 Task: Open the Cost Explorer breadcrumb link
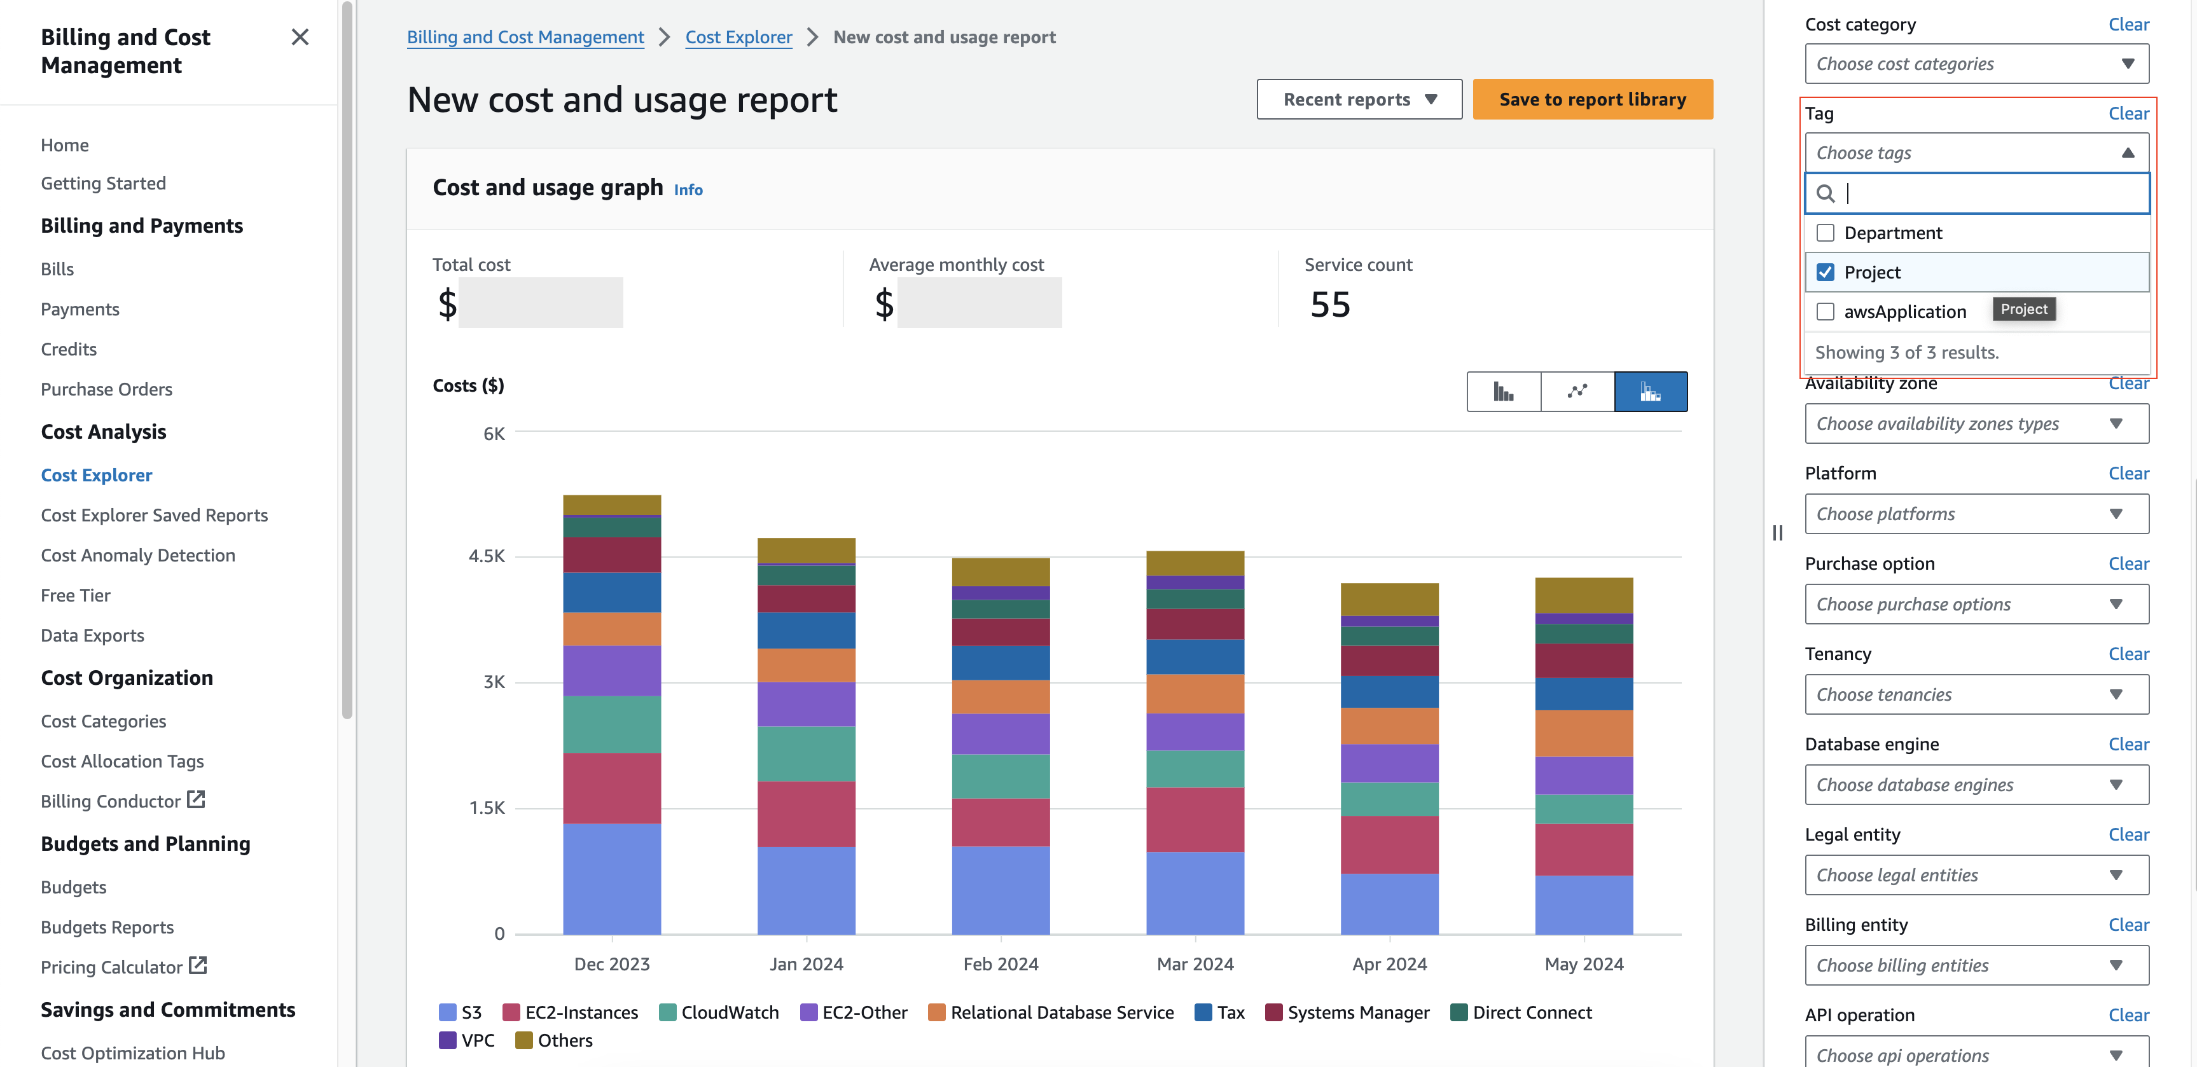738,38
